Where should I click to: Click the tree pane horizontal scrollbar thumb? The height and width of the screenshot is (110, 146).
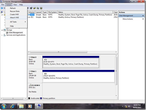(13, 98)
